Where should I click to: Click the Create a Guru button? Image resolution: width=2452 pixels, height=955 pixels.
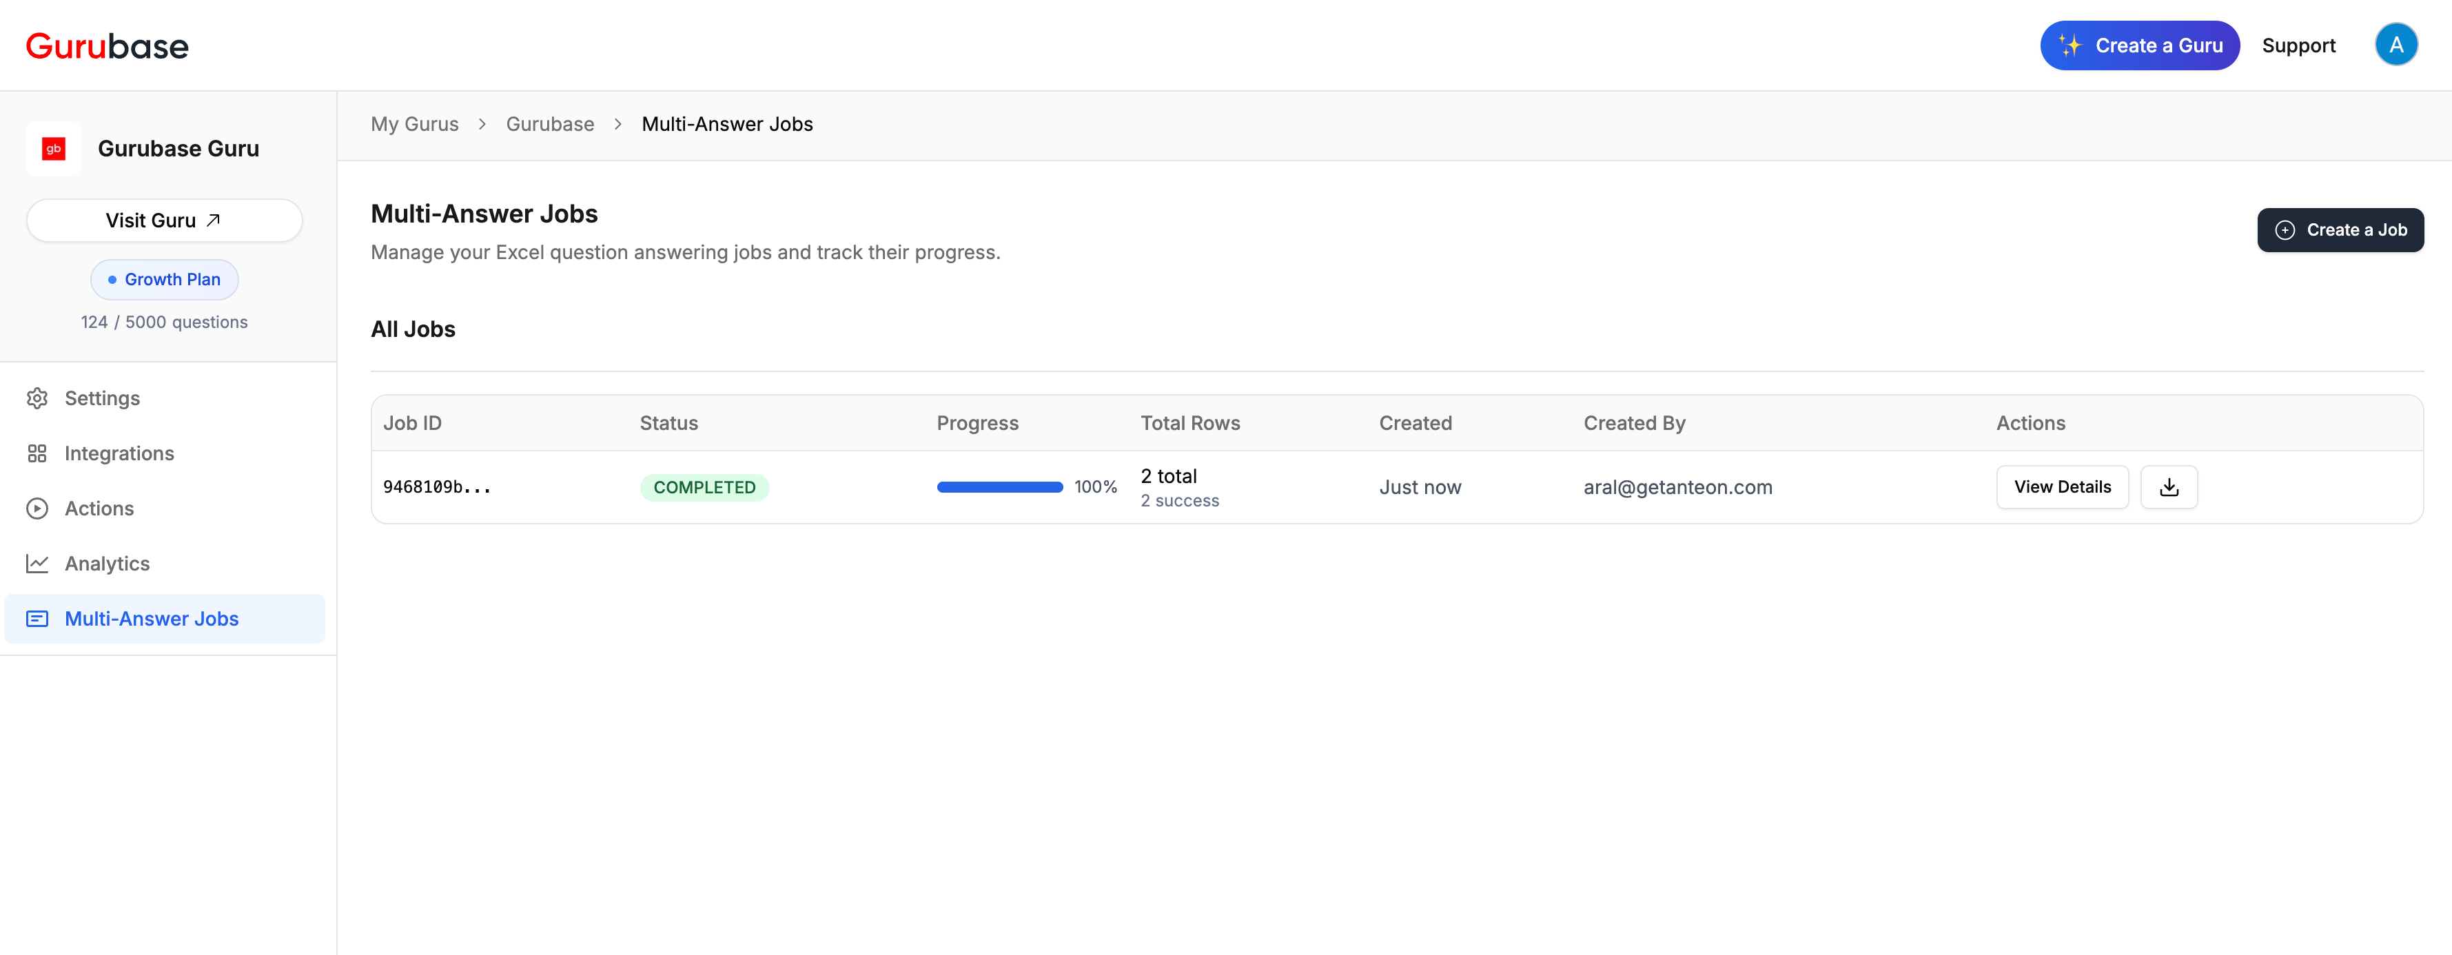coord(2139,45)
